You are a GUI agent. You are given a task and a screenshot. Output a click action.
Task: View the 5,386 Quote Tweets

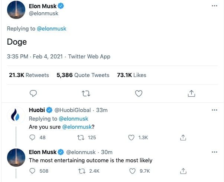click(83, 75)
